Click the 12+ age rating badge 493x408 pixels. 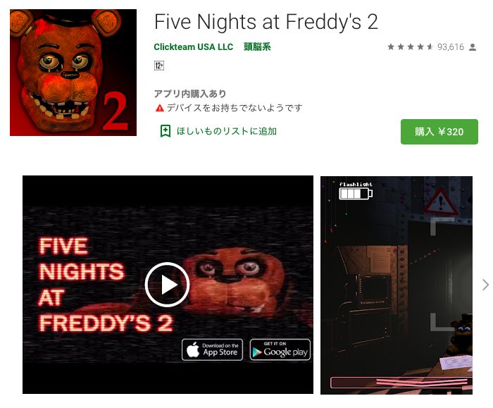click(159, 66)
